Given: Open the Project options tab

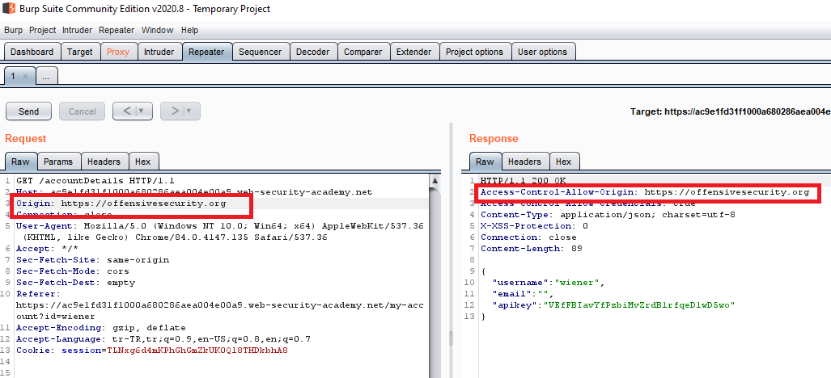Looking at the screenshot, I should [474, 52].
